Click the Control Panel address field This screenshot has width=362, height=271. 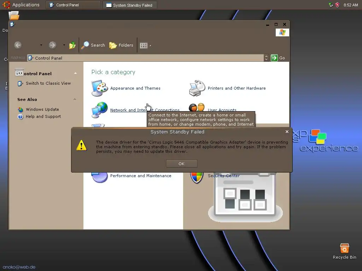145,58
